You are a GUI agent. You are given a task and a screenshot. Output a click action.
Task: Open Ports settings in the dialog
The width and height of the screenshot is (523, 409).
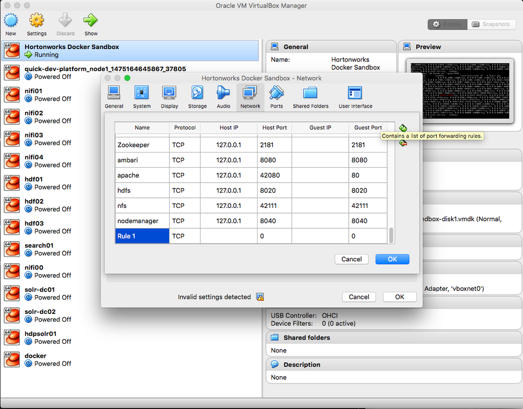[276, 97]
